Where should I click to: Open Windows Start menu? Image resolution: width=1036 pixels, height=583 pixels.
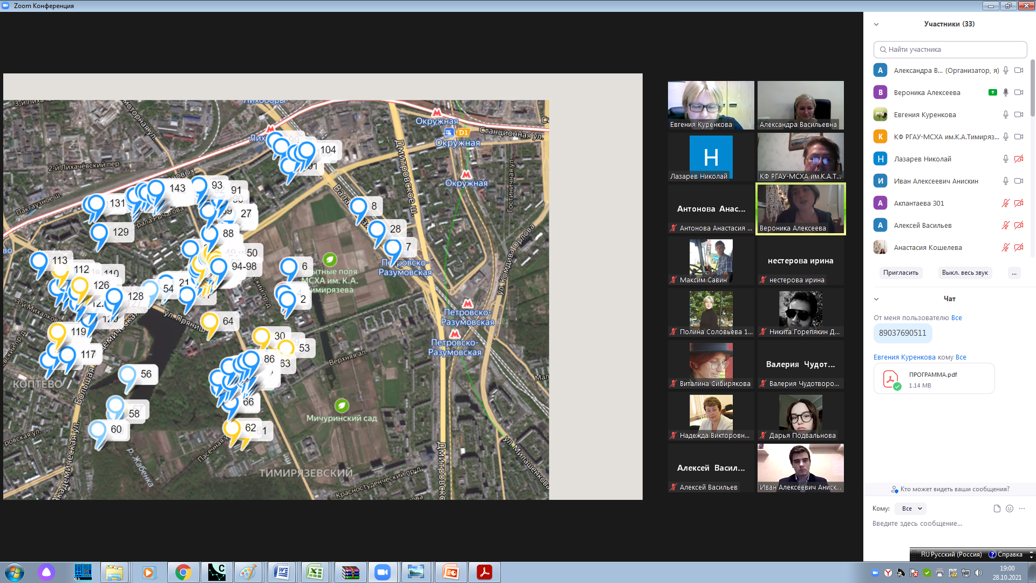15,572
